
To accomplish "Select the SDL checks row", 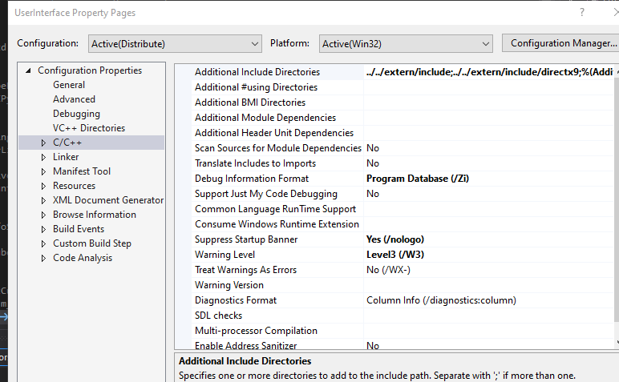I will (x=403, y=316).
